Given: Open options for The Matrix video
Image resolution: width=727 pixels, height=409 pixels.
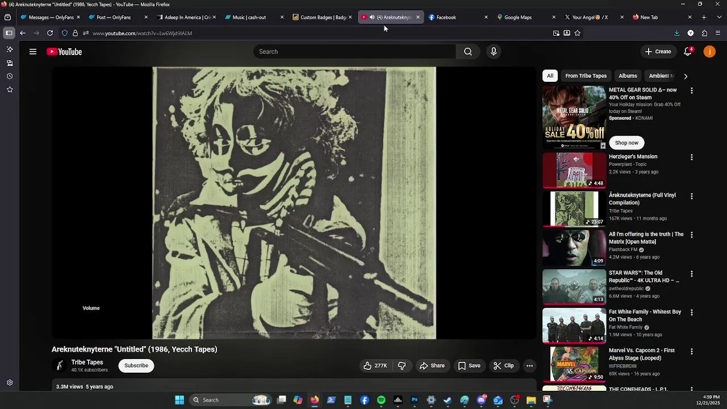Looking at the screenshot, I should pos(691,235).
